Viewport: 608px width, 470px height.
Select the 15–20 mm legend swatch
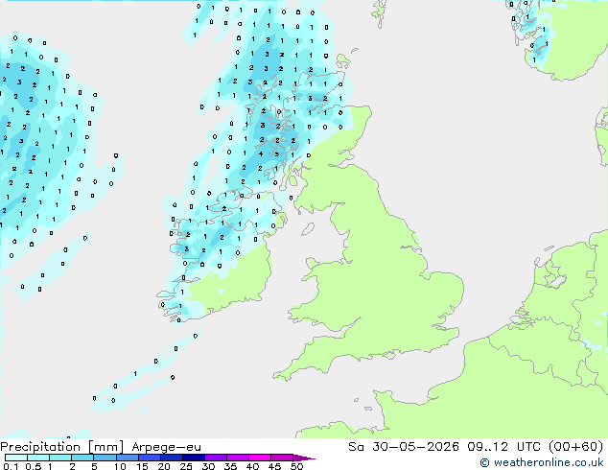pos(150,458)
